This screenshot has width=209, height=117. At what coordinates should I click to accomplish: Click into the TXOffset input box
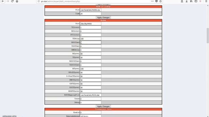pyautogui.click(x=90, y=46)
